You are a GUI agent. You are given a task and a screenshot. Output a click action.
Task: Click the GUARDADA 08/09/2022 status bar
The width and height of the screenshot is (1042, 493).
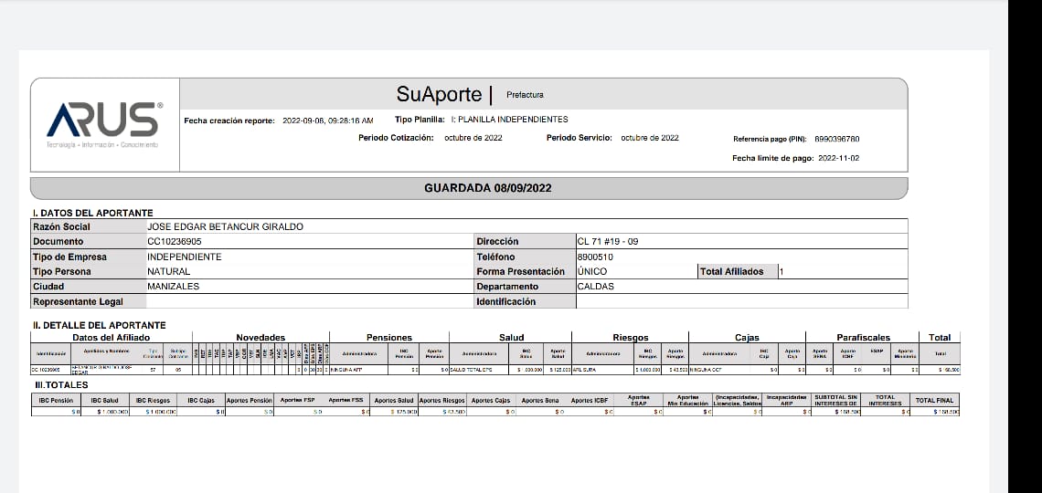487,188
